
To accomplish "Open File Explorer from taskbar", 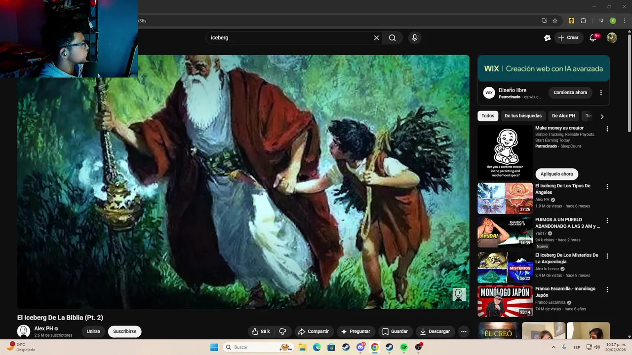I will point(303,347).
